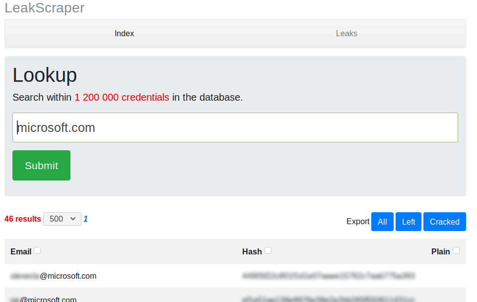Click the green Submit button
The image size is (477, 302).
(x=41, y=165)
